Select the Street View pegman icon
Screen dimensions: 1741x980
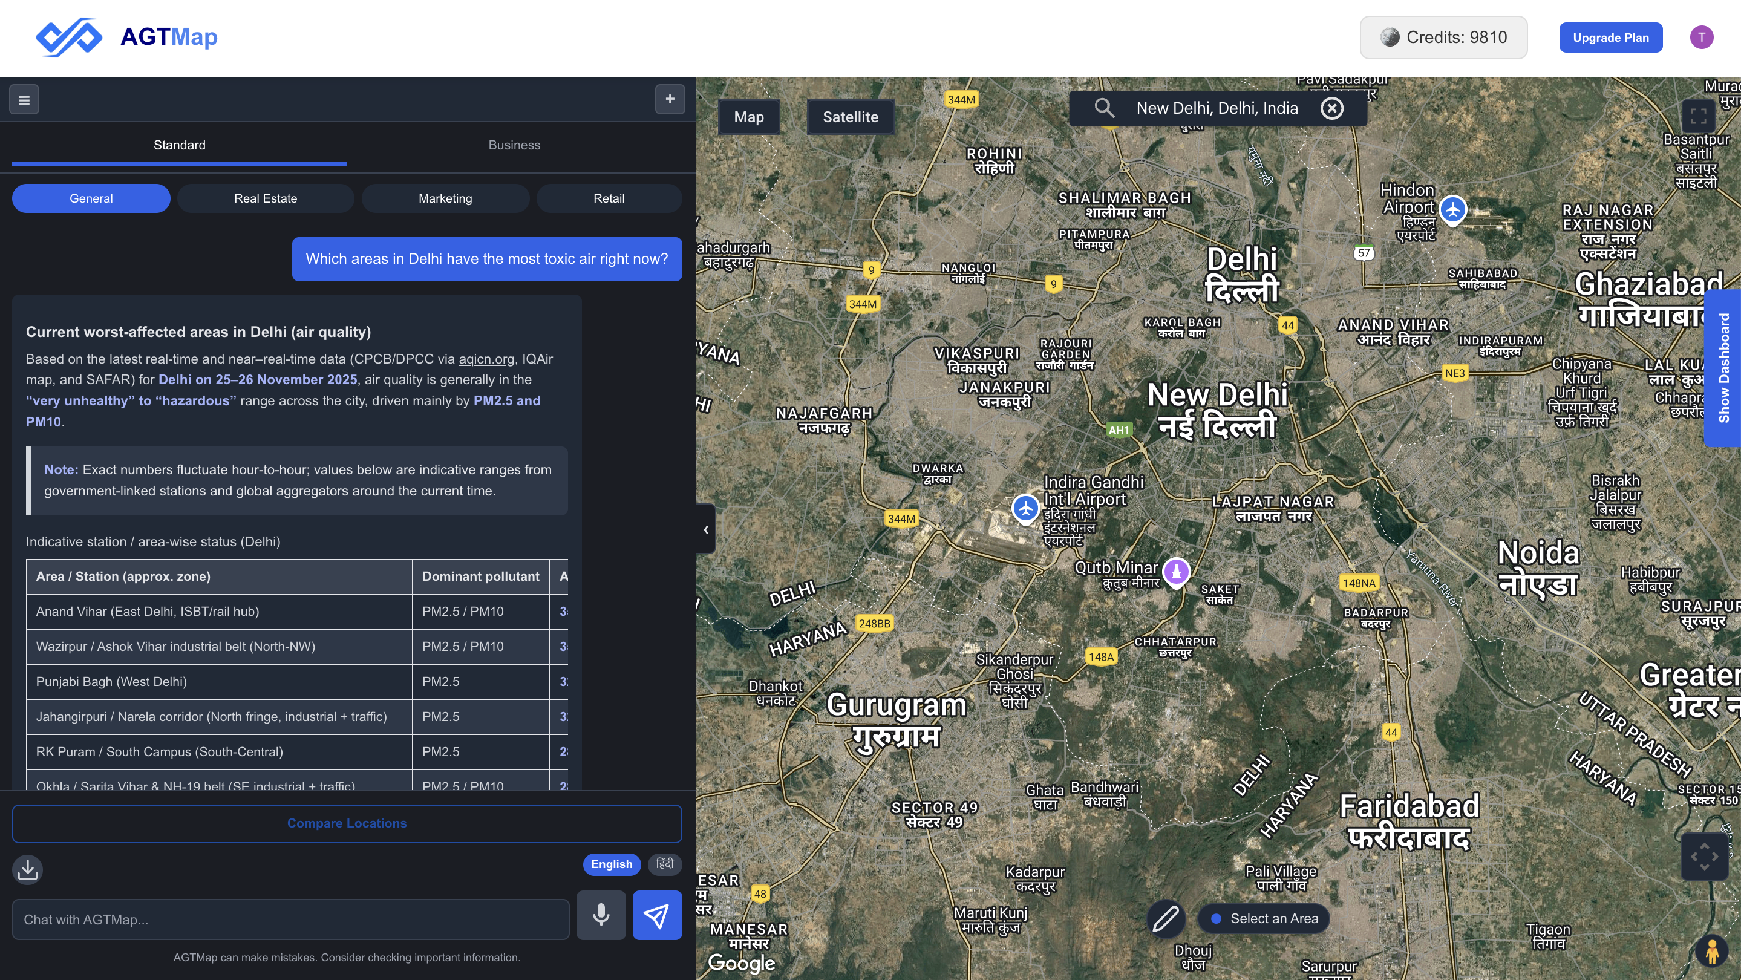[x=1712, y=951]
